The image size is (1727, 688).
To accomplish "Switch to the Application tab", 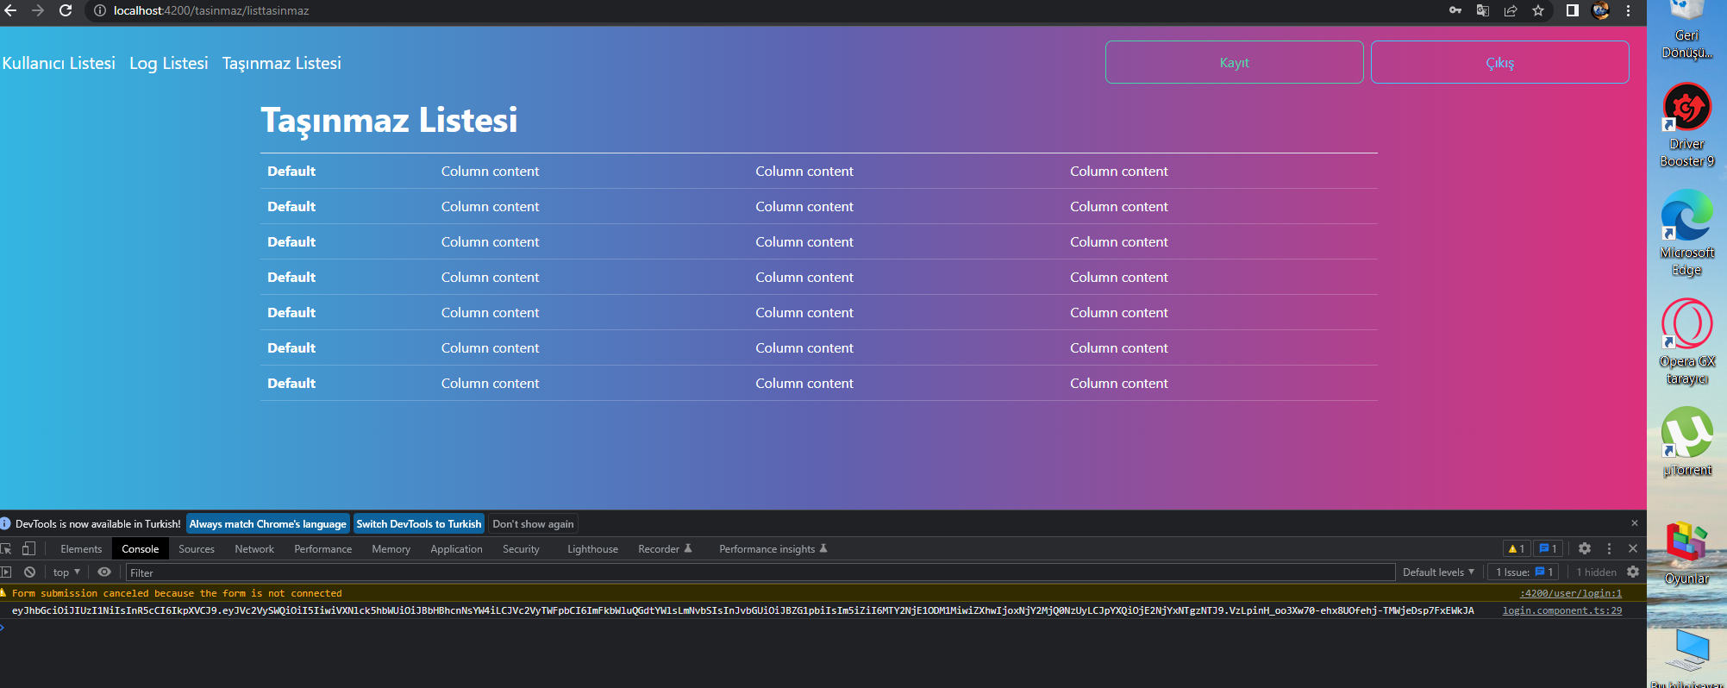I will click(457, 548).
